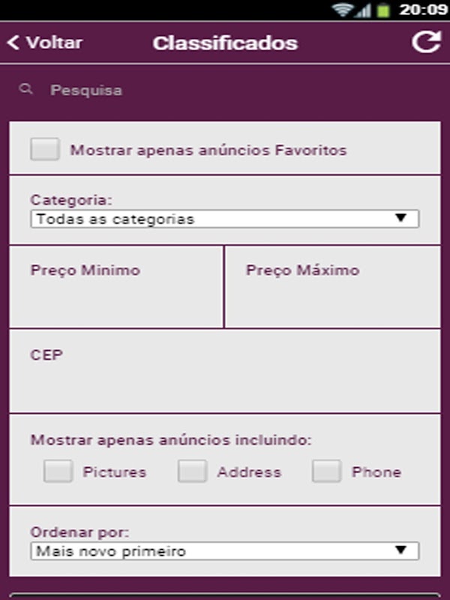Open the Categoria dropdown
The image size is (450, 600).
(224, 219)
